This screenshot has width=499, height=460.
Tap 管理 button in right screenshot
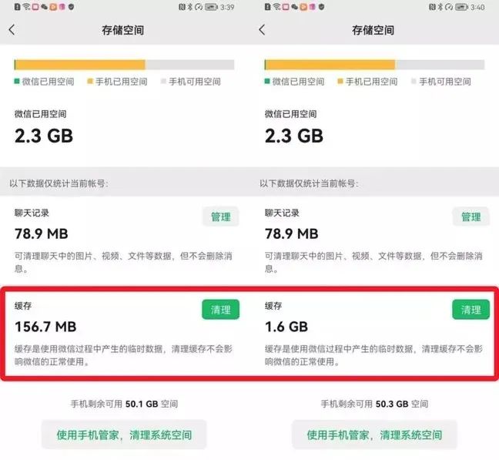[x=471, y=217]
